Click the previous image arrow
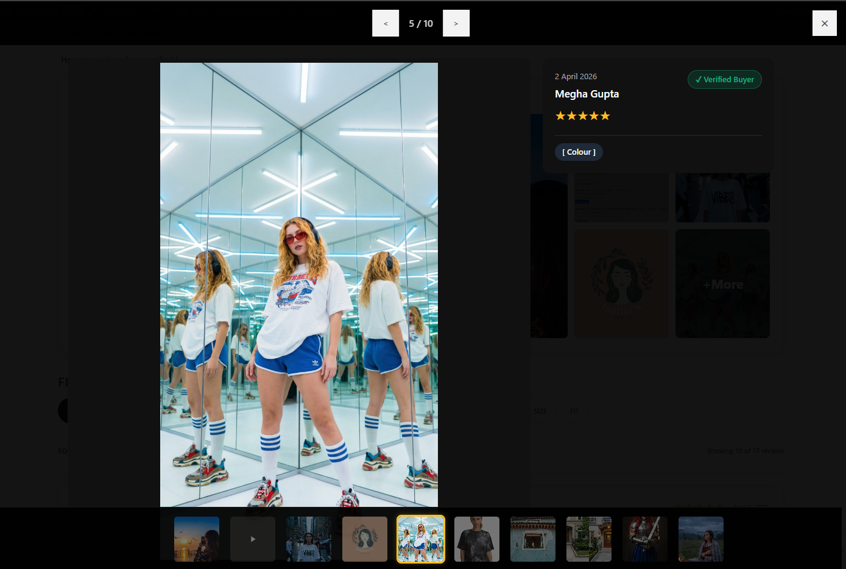 point(386,23)
